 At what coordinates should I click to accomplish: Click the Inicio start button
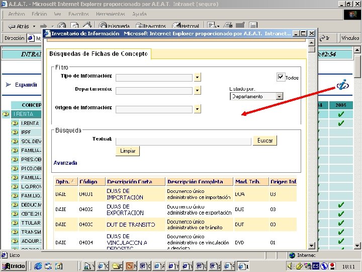click(14, 265)
